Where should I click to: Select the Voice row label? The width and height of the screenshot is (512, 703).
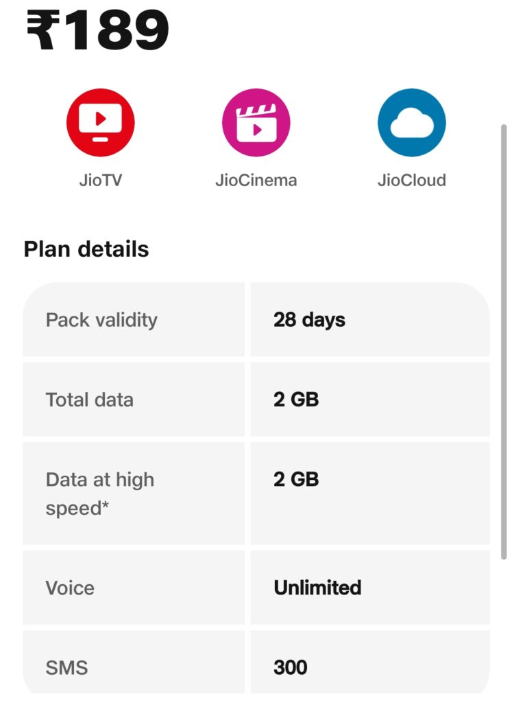[70, 588]
